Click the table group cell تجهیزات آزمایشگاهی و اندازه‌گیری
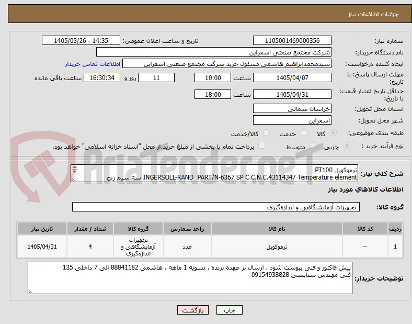Screen dimensions: 412x324 (138, 247)
